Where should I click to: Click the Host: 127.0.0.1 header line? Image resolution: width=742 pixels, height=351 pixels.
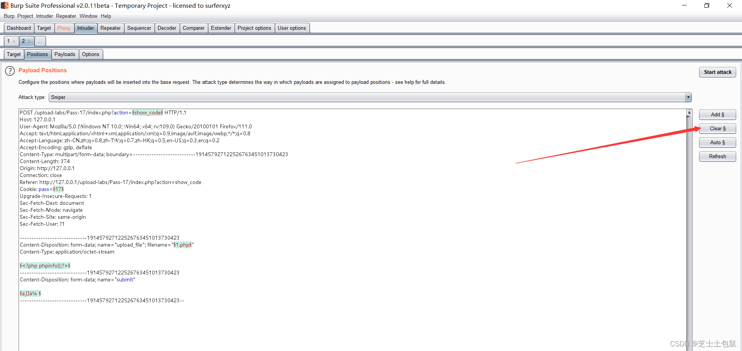coord(37,119)
